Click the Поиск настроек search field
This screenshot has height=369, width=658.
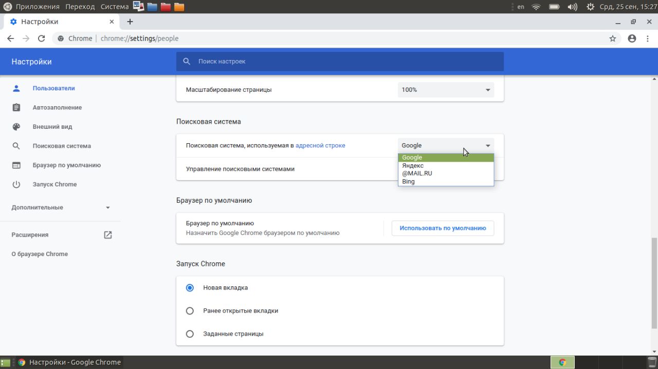(340, 62)
